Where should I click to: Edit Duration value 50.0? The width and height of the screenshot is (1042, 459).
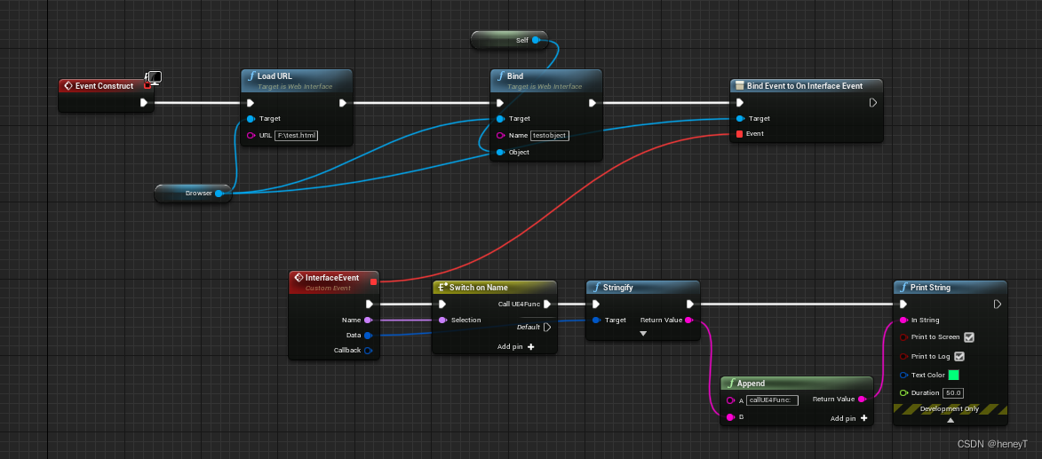tap(954, 393)
